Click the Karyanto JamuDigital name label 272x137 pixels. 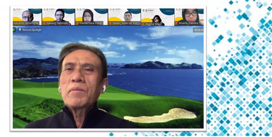click(26, 23)
